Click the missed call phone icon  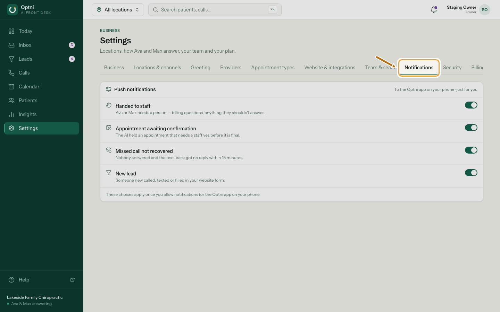[x=109, y=150]
